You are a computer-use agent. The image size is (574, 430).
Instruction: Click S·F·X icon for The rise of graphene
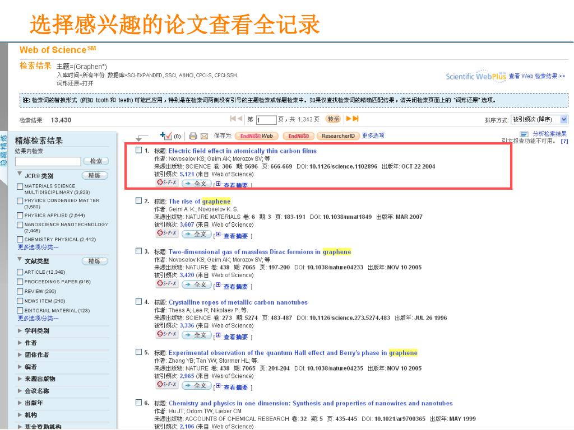(x=167, y=233)
